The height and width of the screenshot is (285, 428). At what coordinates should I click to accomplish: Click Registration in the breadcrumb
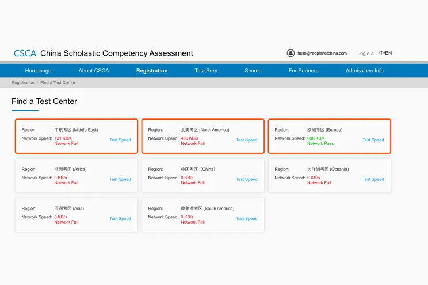point(23,83)
